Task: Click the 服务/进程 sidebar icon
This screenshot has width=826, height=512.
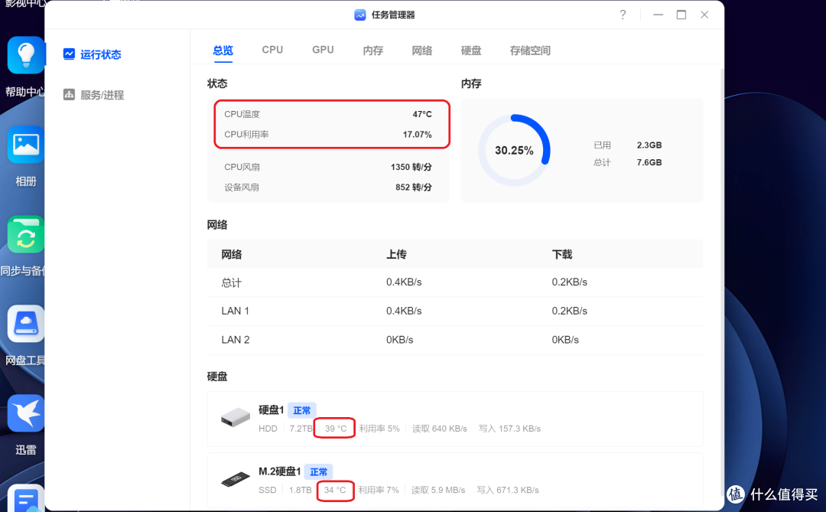Action: (69, 94)
